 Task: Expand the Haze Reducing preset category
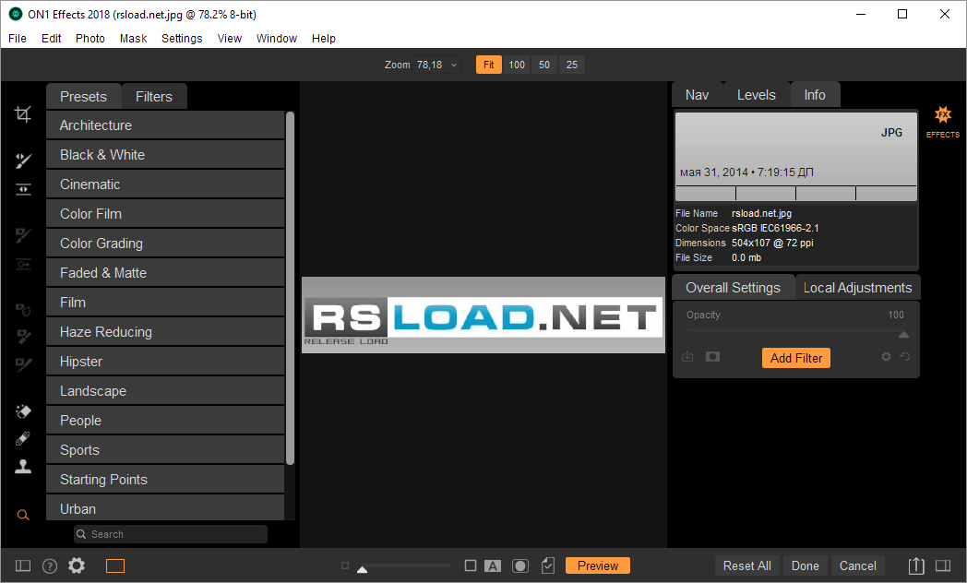[x=165, y=332]
